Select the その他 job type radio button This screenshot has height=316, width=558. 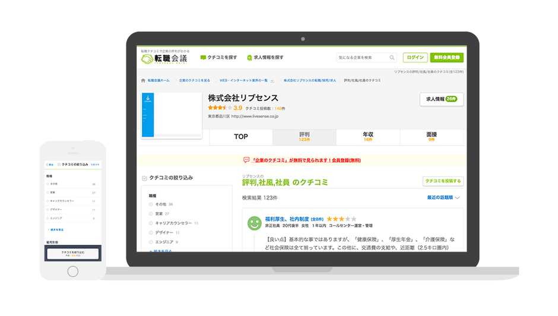(151, 204)
